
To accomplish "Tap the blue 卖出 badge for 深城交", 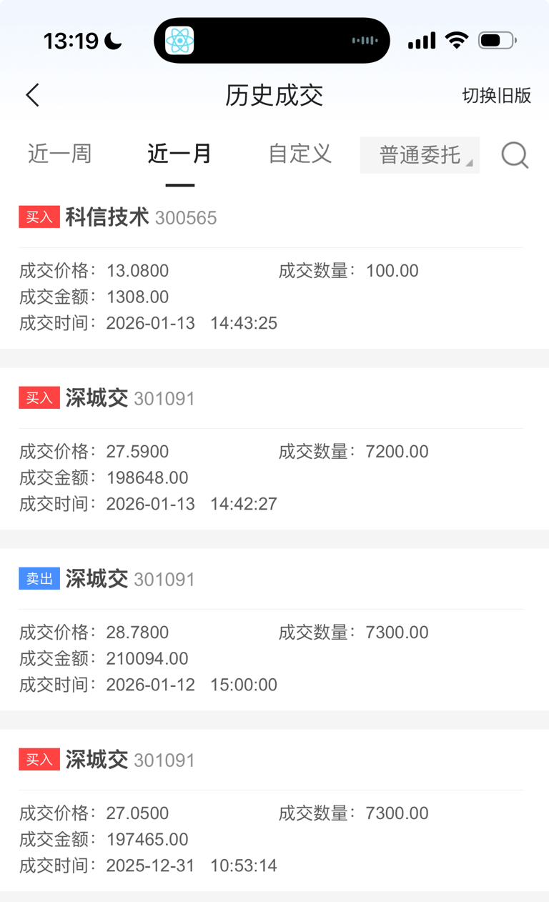I will pos(39,578).
